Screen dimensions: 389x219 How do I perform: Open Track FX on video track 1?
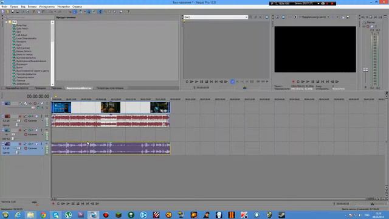(30, 103)
